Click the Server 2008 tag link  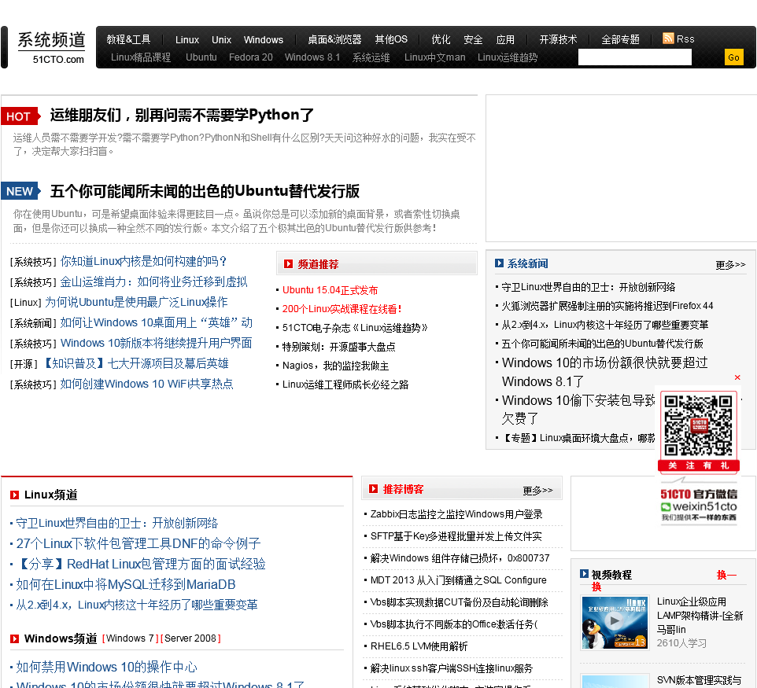click(190, 638)
